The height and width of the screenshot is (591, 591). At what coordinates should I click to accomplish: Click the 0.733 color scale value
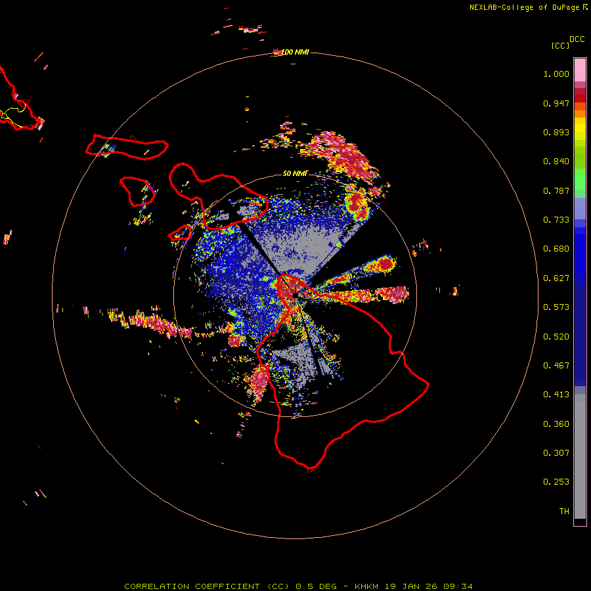[556, 220]
